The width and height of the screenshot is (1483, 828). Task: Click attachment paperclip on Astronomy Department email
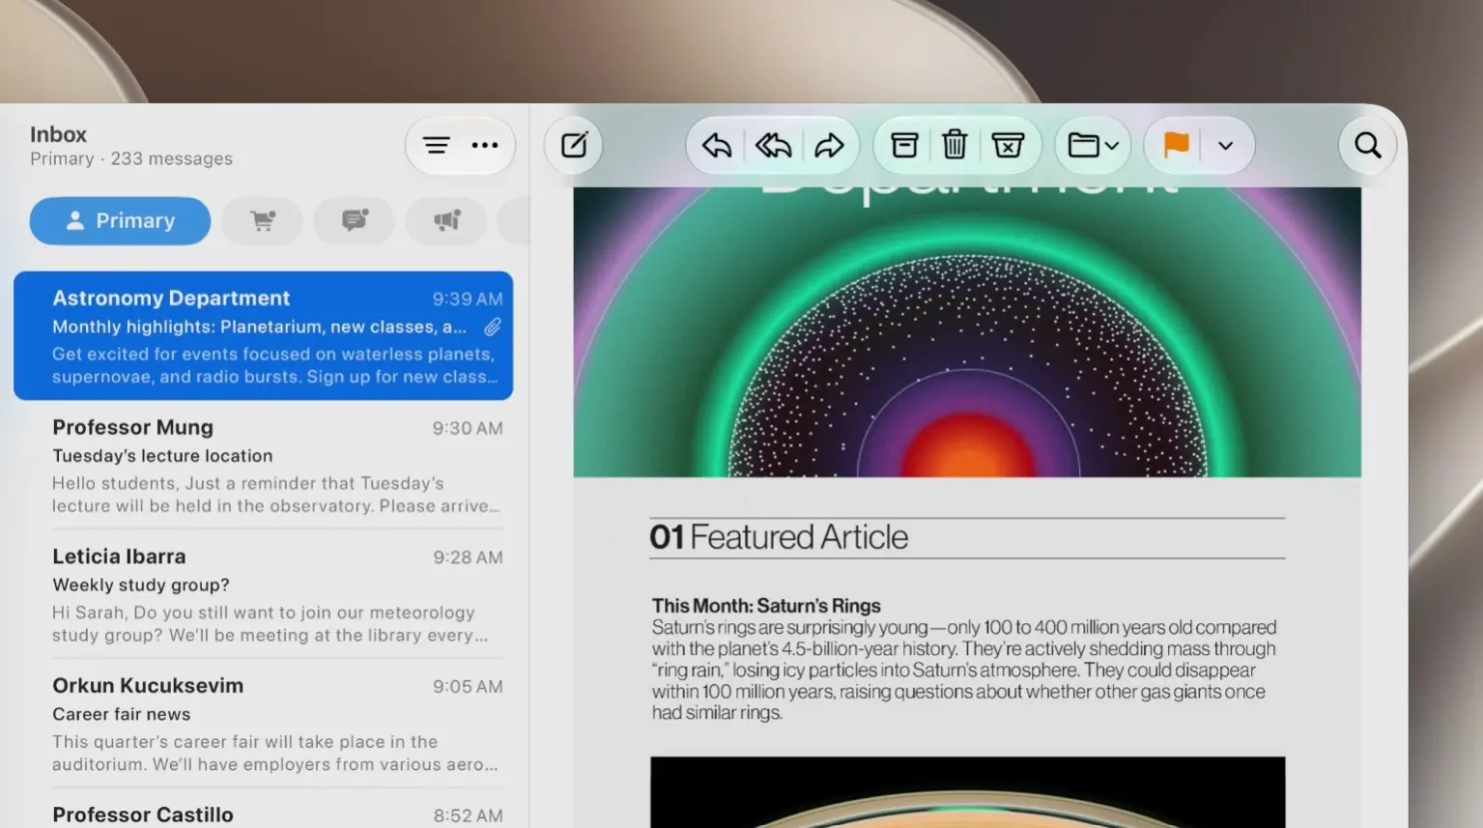[493, 327]
